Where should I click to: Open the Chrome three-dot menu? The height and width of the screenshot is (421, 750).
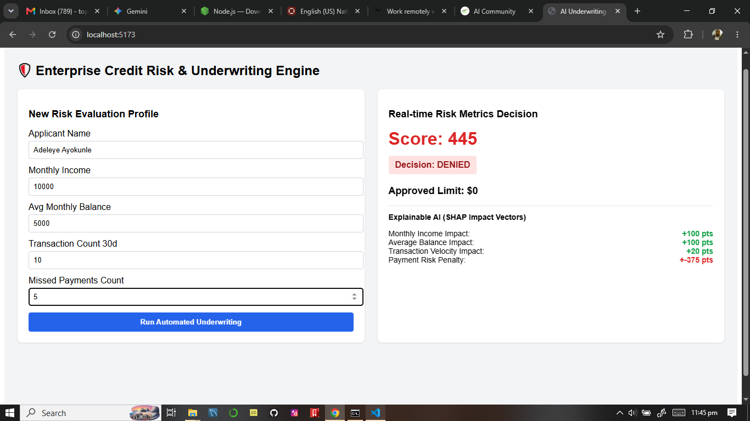(x=737, y=35)
